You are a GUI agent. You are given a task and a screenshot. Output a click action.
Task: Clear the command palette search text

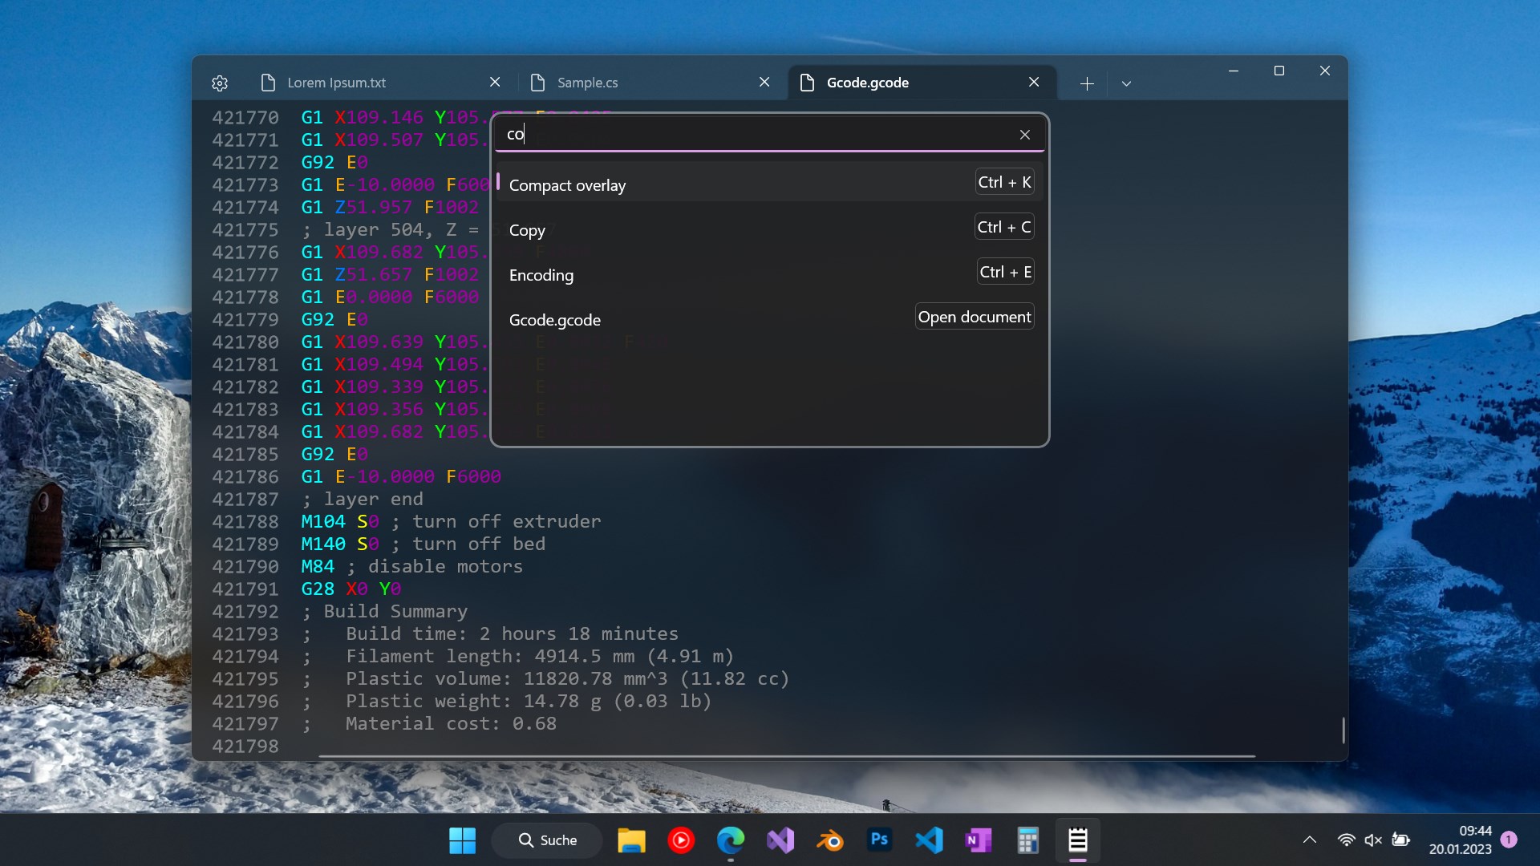tap(1024, 135)
